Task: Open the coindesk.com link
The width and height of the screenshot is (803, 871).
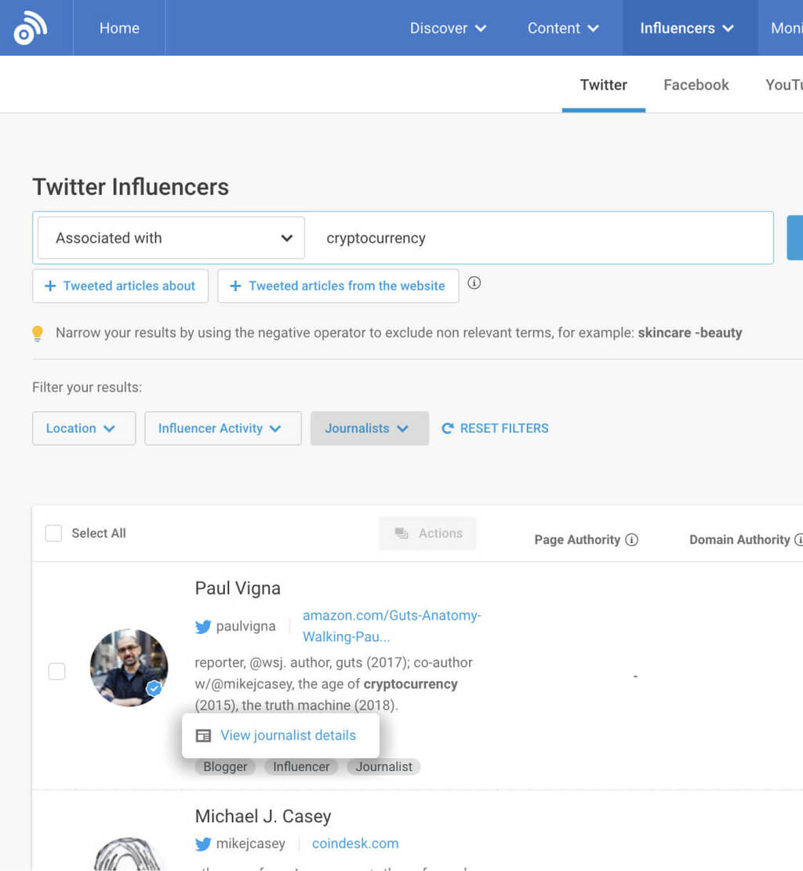Action: [x=354, y=844]
